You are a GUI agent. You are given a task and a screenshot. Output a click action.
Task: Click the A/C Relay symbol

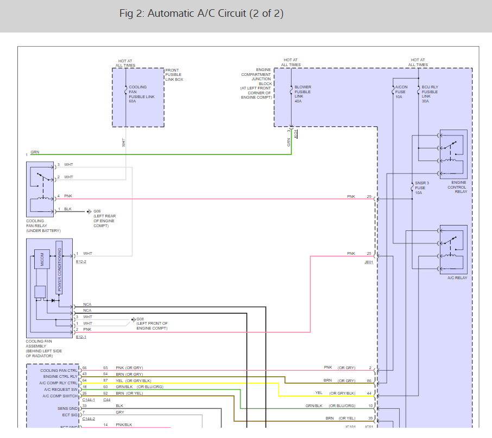pyautogui.click(x=453, y=248)
